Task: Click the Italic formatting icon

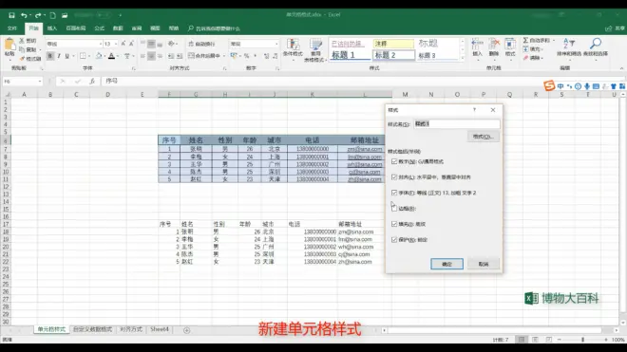Action: [x=59, y=56]
